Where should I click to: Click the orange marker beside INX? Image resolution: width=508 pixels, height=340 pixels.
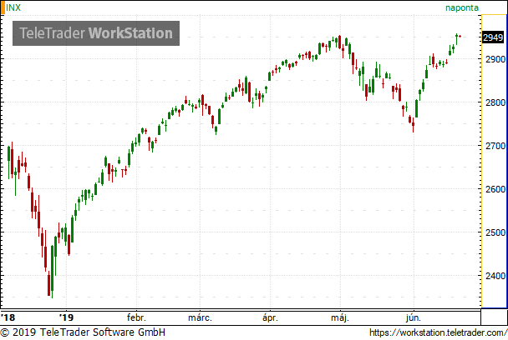tap(3, 7)
